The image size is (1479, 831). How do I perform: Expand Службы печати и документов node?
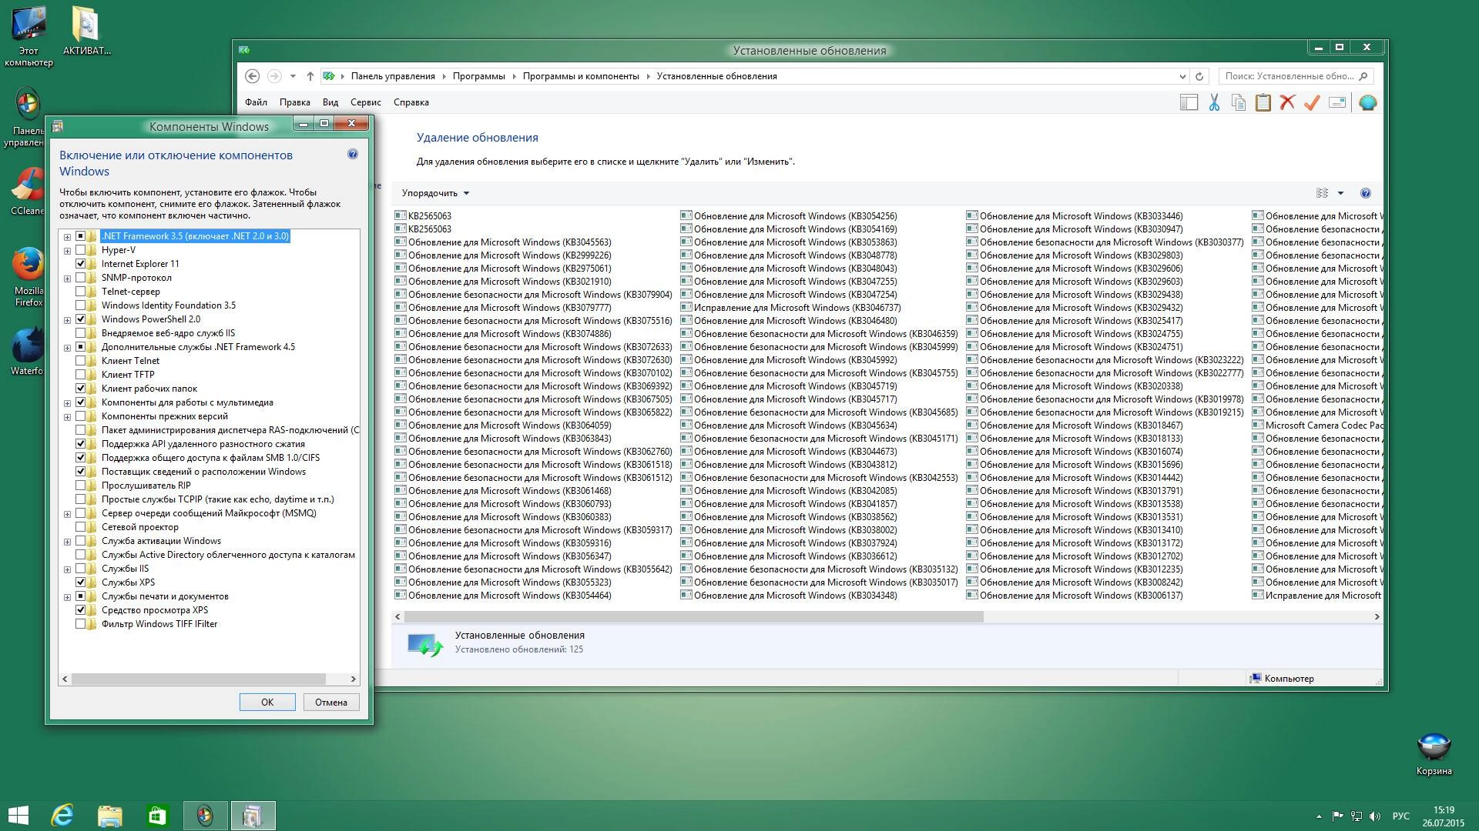click(67, 597)
